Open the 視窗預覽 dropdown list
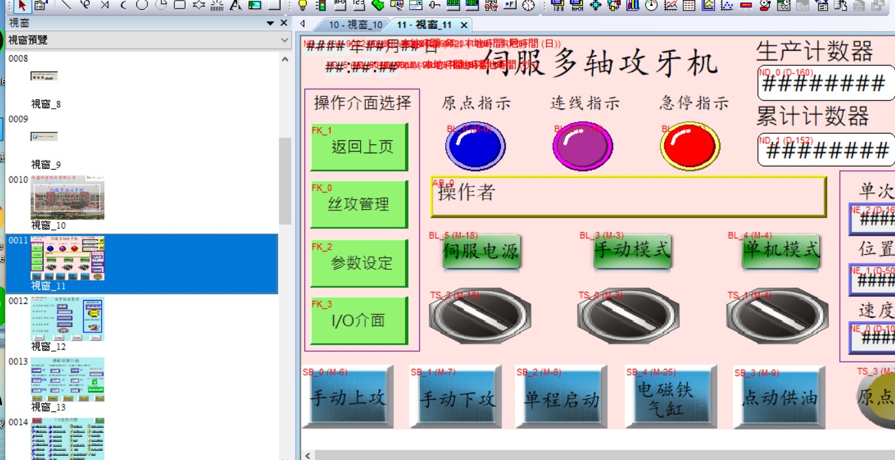Image resolution: width=895 pixels, height=460 pixels. coord(284,40)
